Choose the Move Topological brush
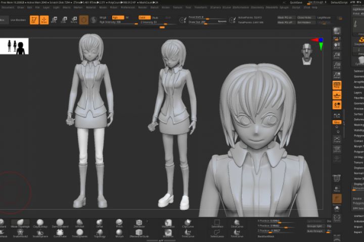The width and height of the screenshot is (364, 242). (x=20, y=223)
